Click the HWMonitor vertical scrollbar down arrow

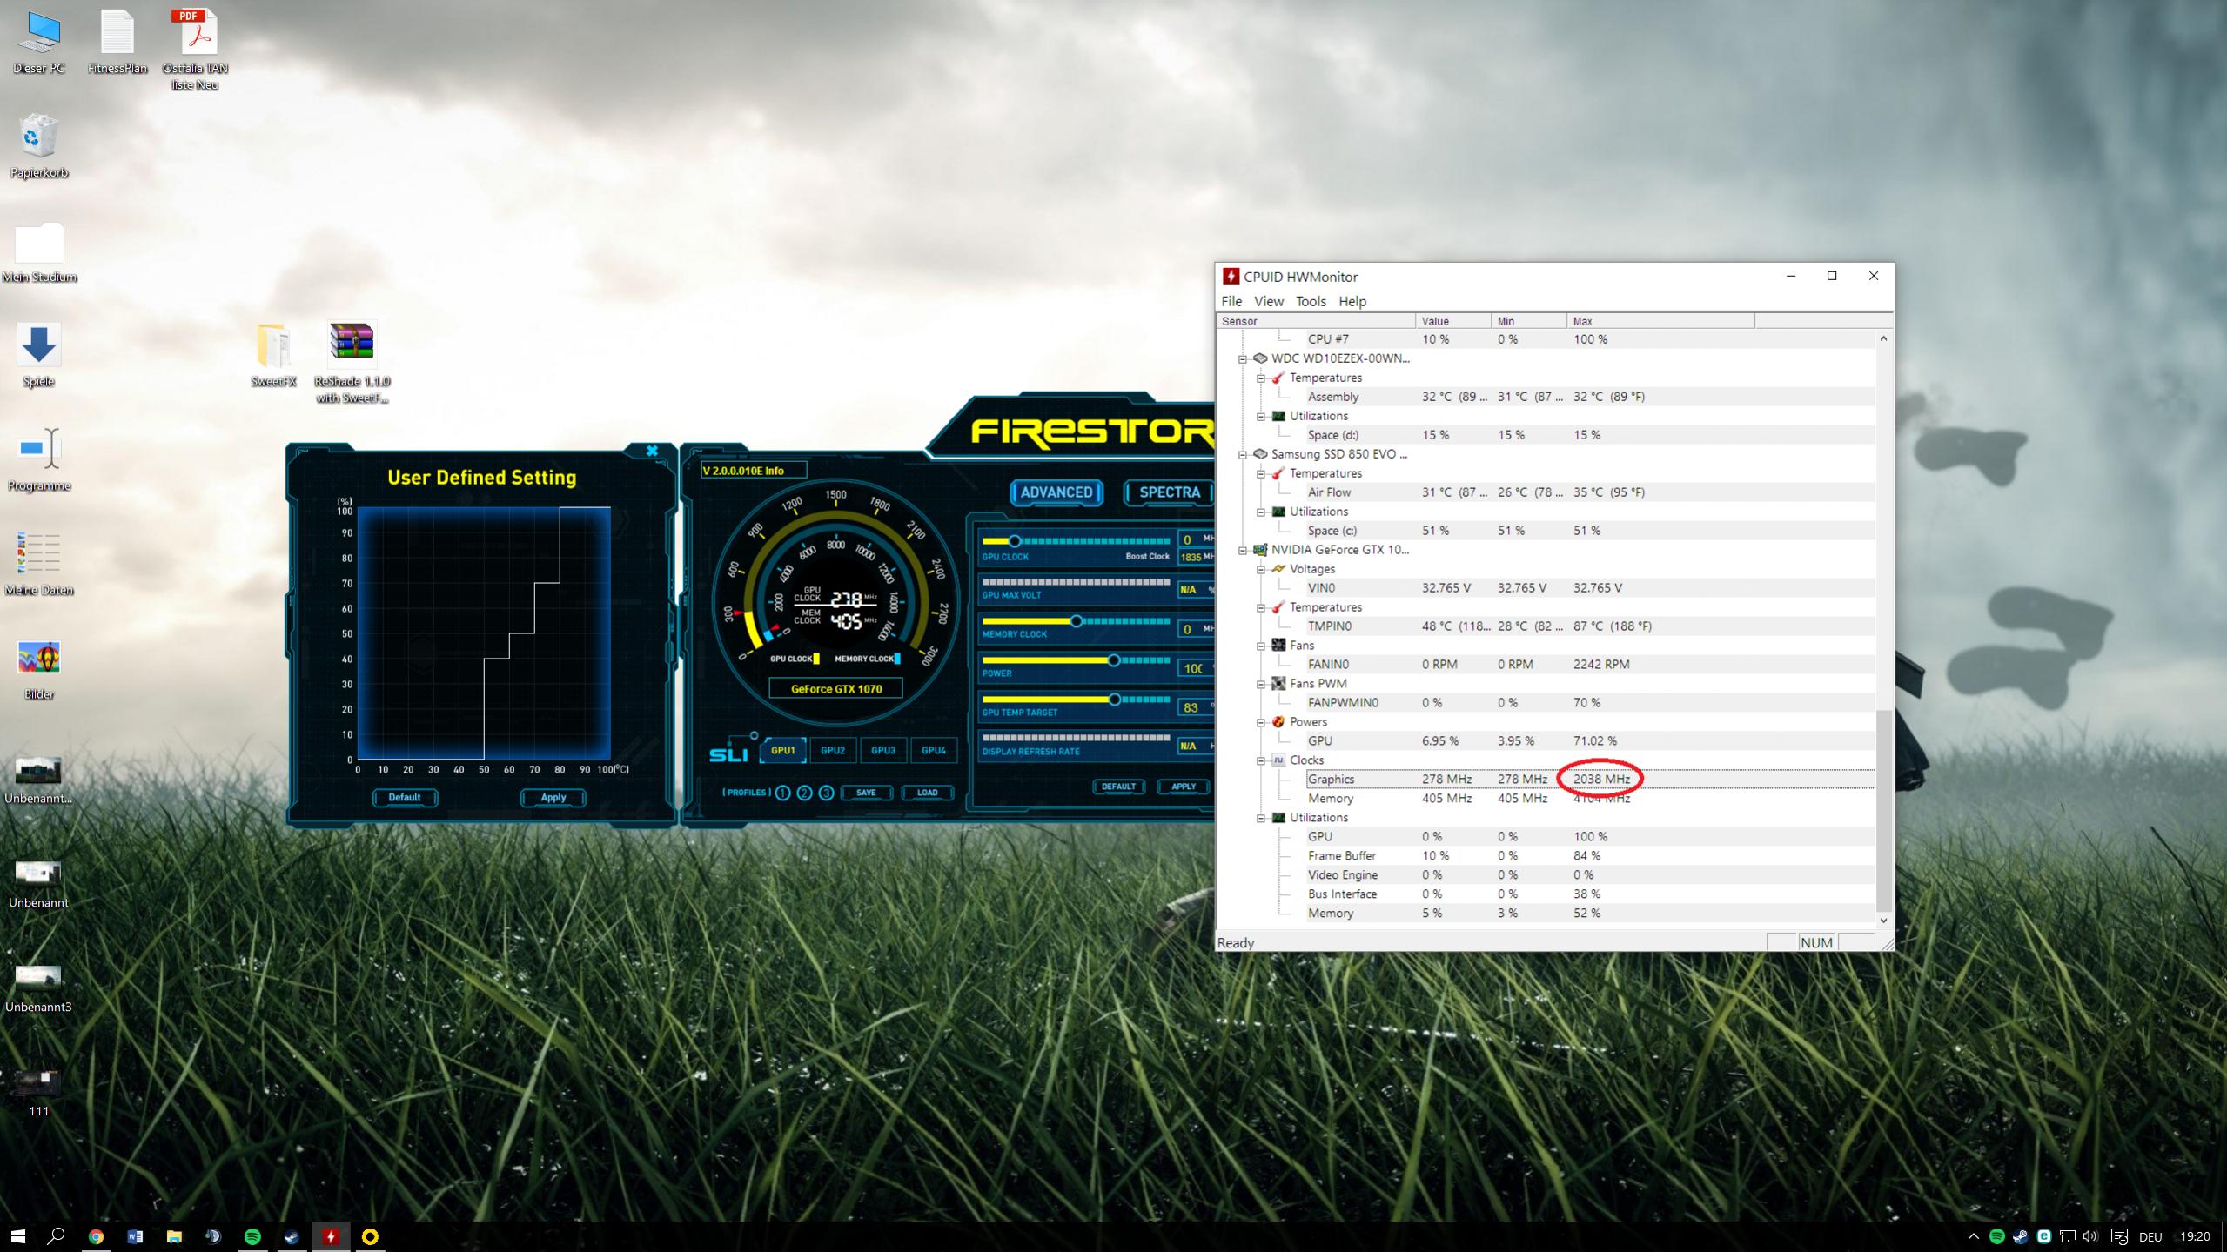(1883, 920)
